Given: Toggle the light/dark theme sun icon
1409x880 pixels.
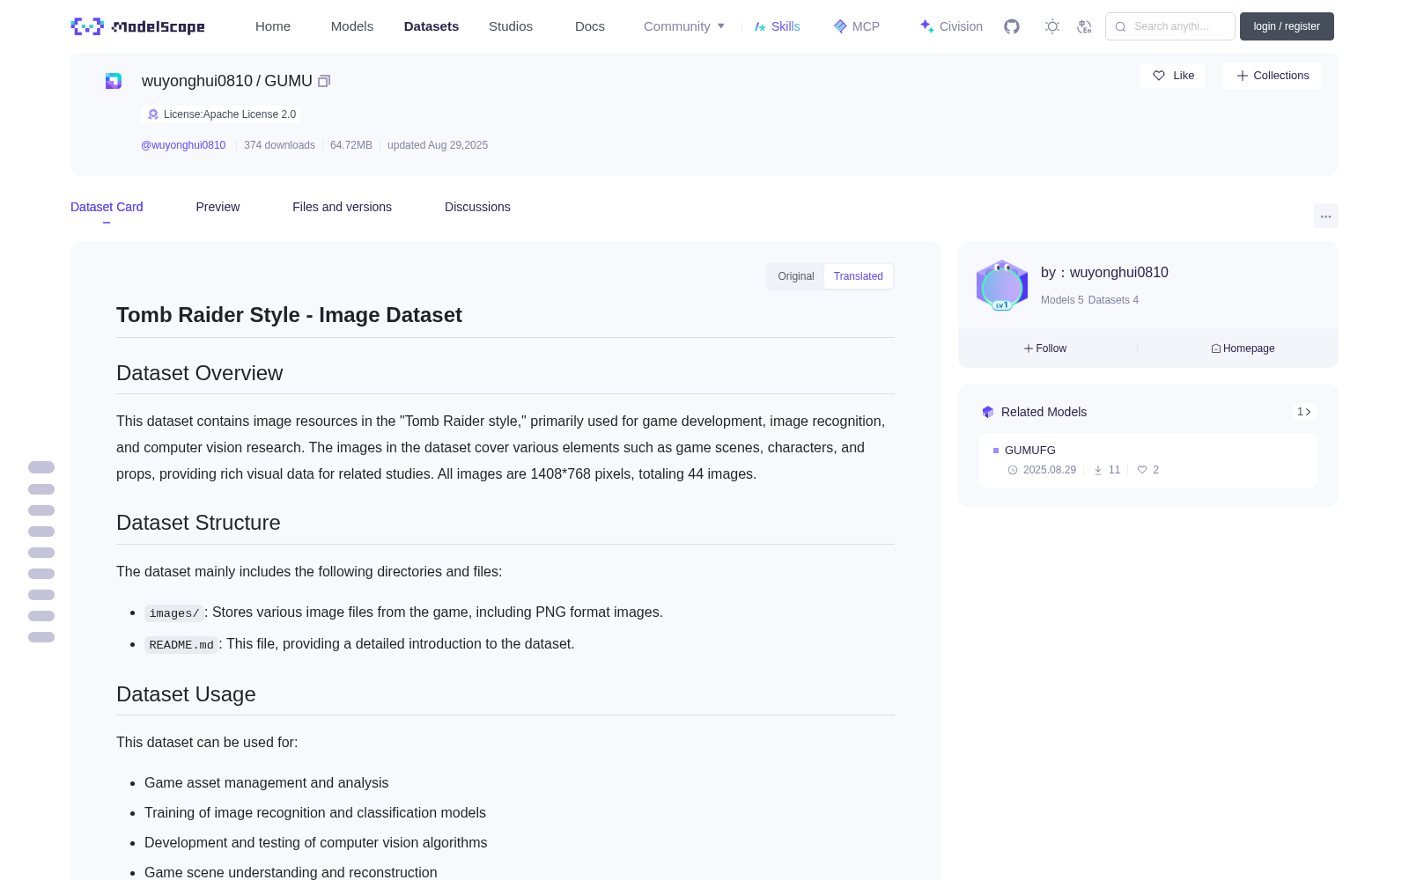Looking at the screenshot, I should [x=1052, y=26].
